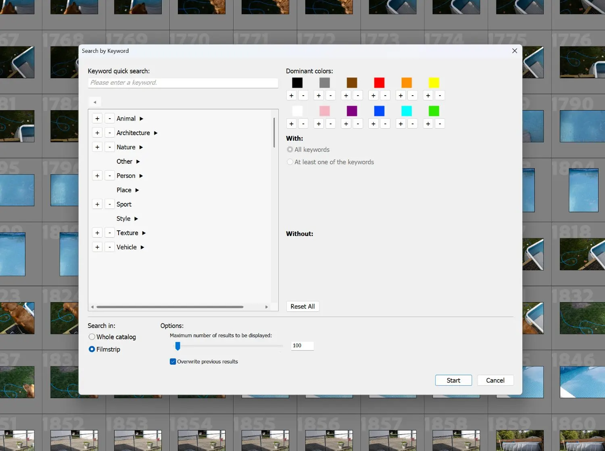Click the Reset All button
This screenshot has height=451, width=605.
click(x=302, y=306)
